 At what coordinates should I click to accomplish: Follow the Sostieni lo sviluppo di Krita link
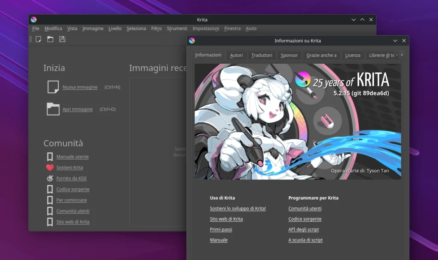point(237,208)
